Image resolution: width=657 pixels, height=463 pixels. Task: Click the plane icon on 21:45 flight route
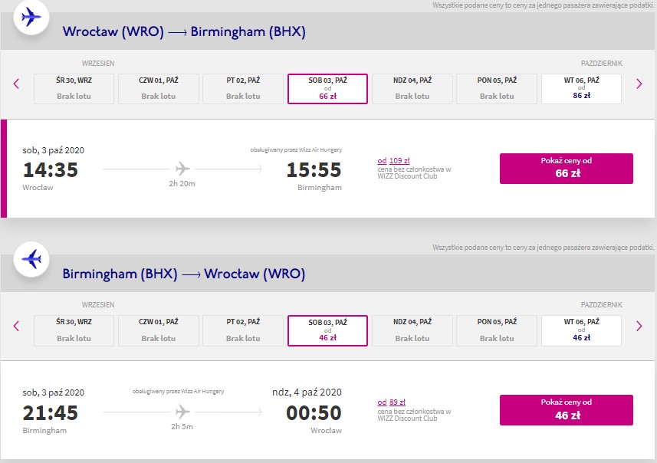tap(182, 412)
